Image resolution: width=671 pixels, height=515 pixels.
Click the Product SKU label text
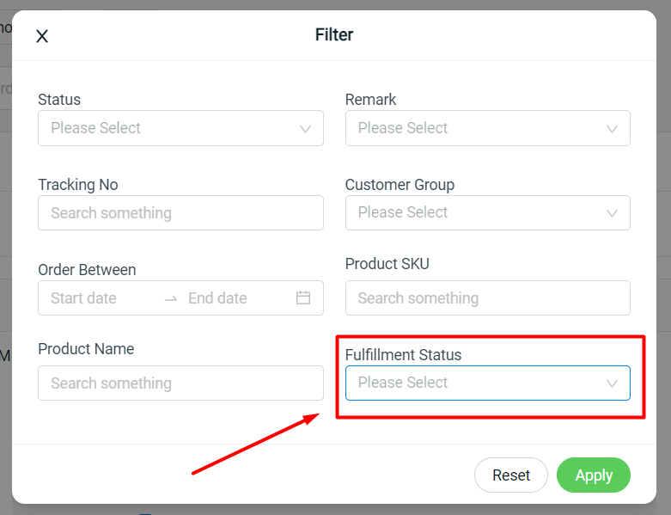(x=387, y=264)
